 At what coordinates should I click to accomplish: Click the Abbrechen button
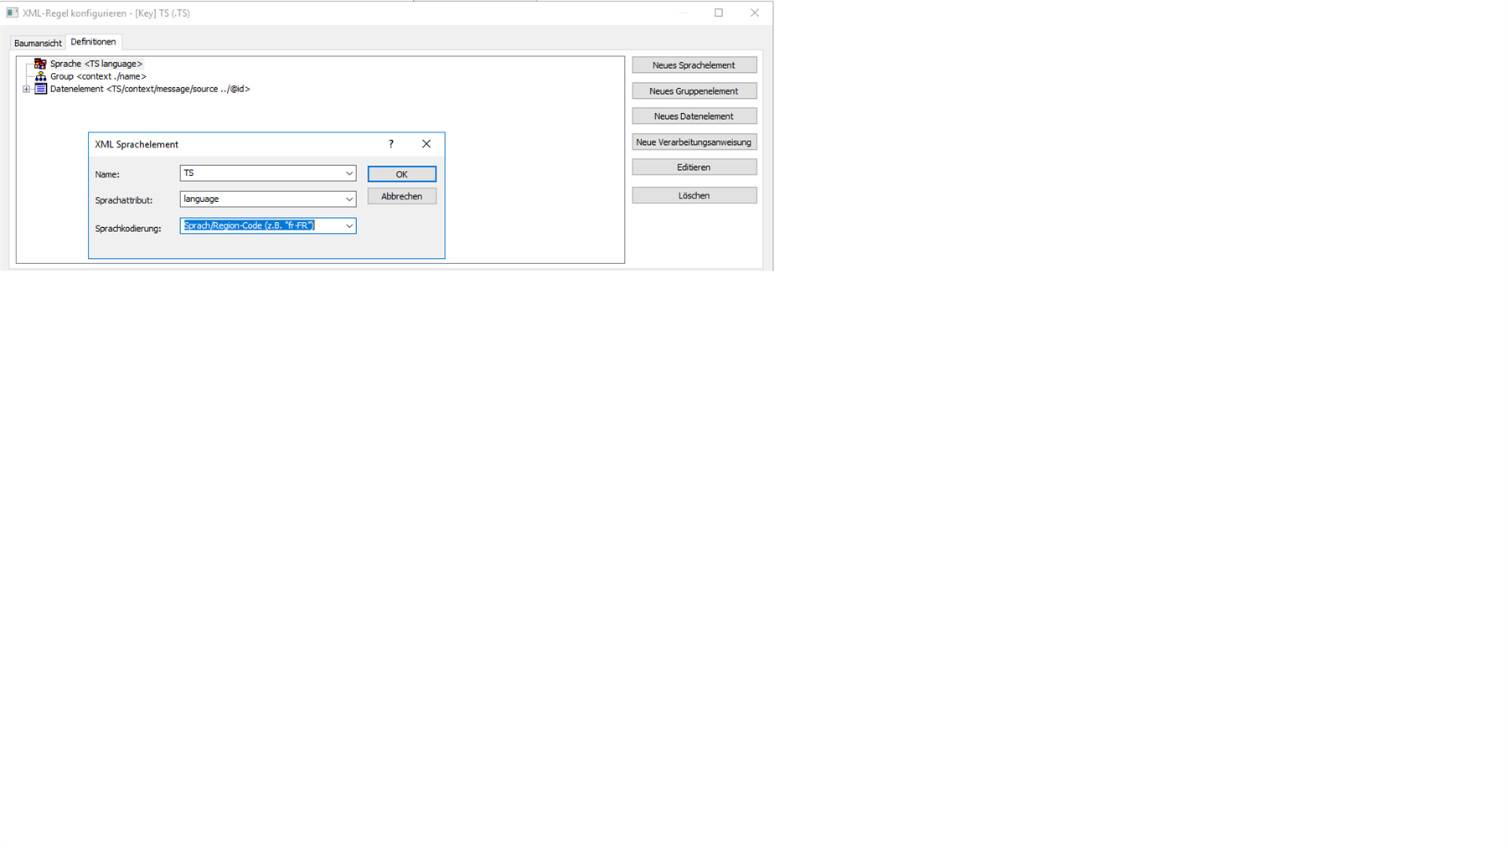click(x=401, y=196)
